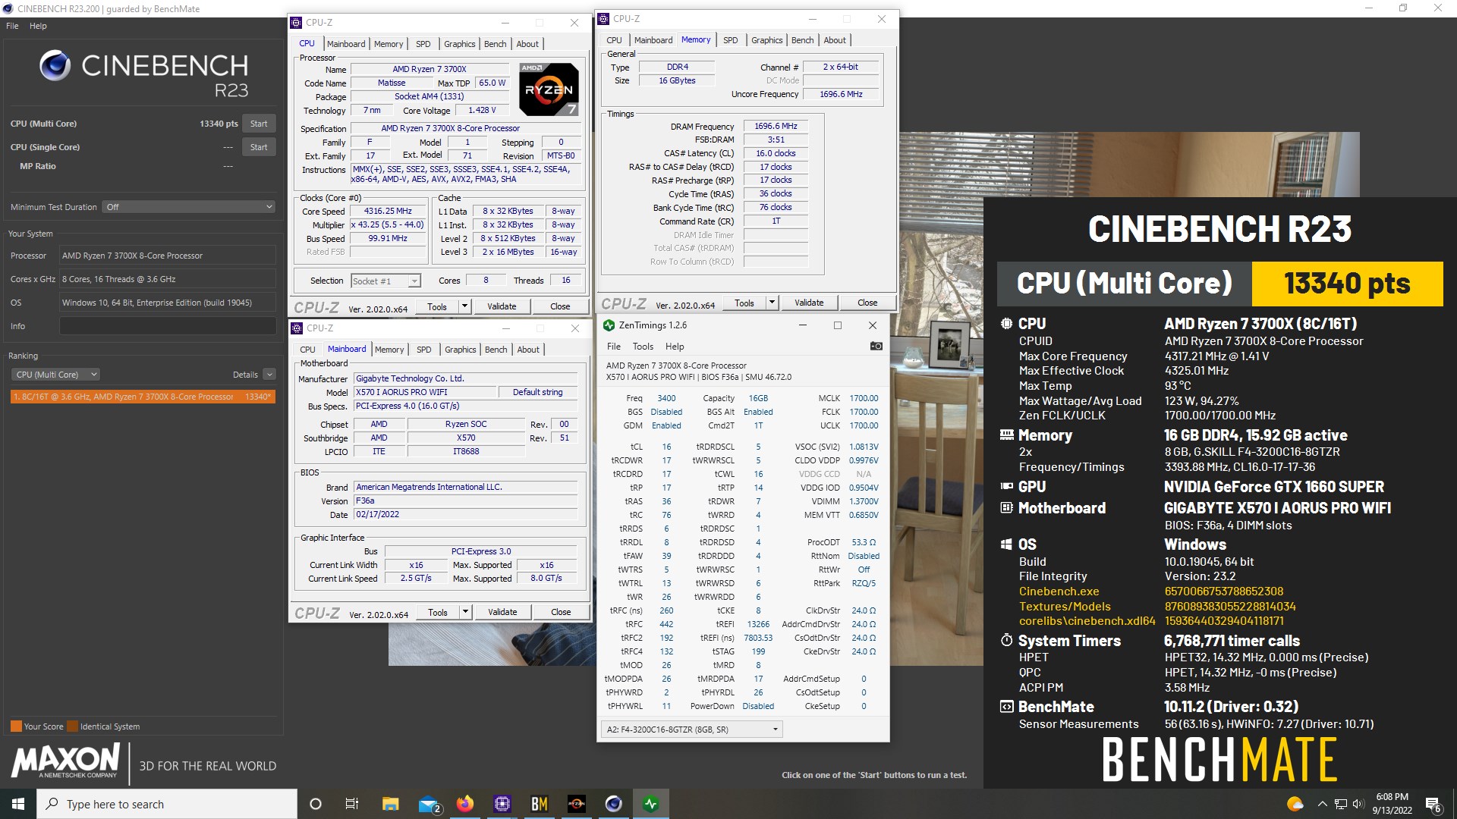Viewport: 1457px width, 819px height.
Task: Click Cinebench.exe file integrity entry
Action: 1059,591
